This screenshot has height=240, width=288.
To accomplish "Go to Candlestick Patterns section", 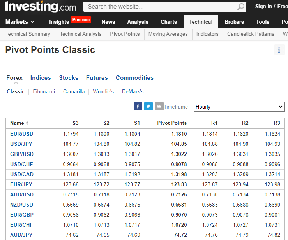I will point(251,34).
